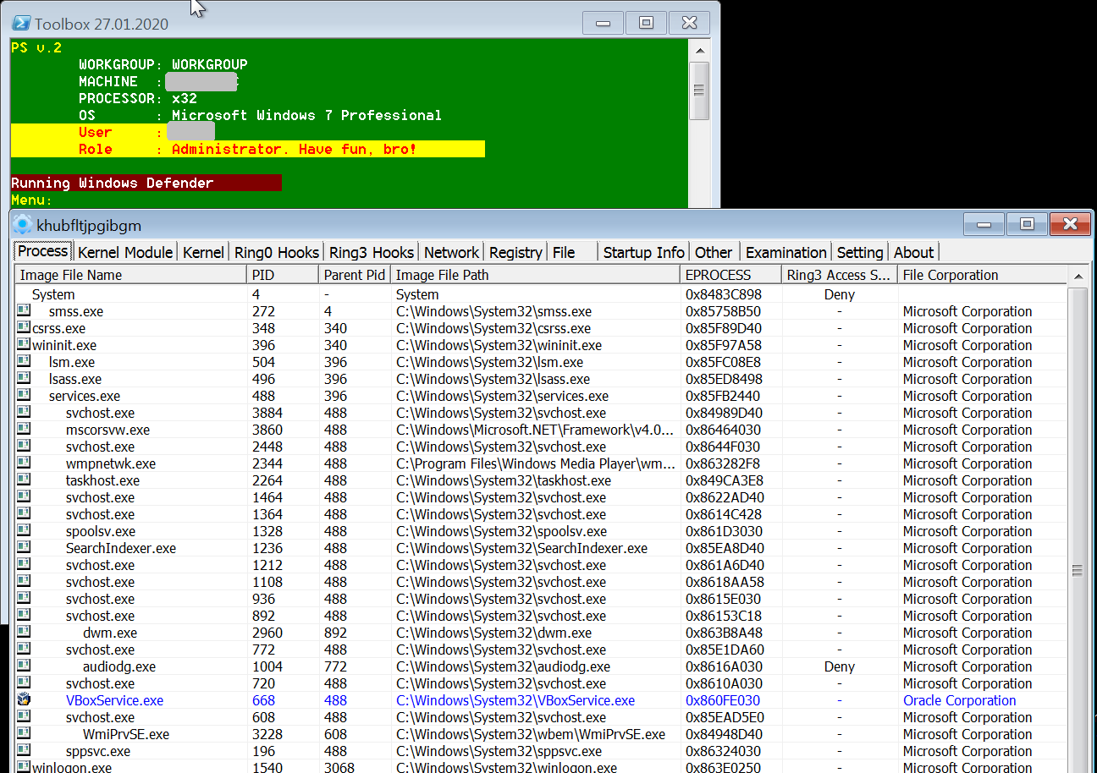Open the Registry tab

515,252
